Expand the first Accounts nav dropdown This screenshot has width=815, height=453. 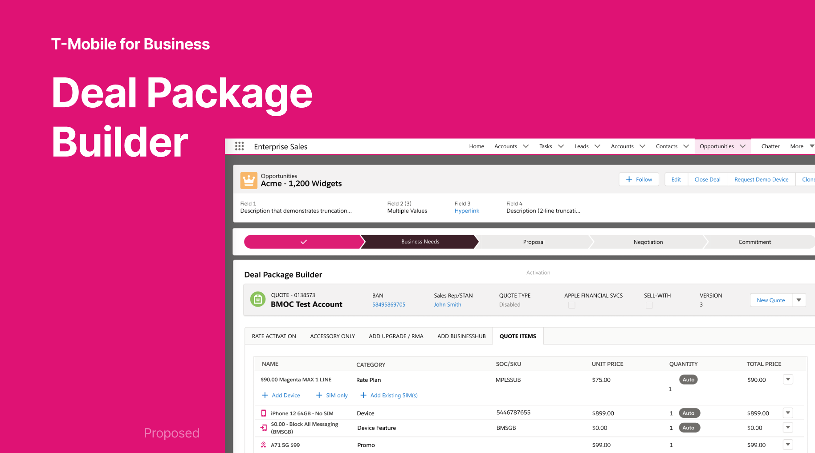coord(526,146)
